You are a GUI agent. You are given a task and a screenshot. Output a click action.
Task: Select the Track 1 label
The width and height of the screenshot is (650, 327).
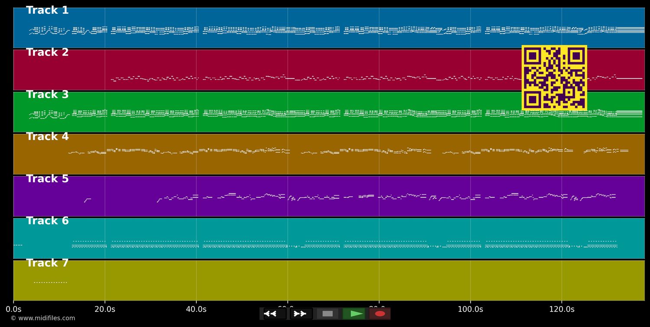pos(47,10)
